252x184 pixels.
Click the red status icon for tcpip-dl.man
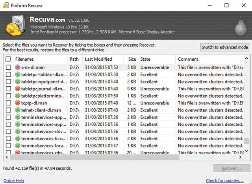pyautogui.click(x=18, y=103)
